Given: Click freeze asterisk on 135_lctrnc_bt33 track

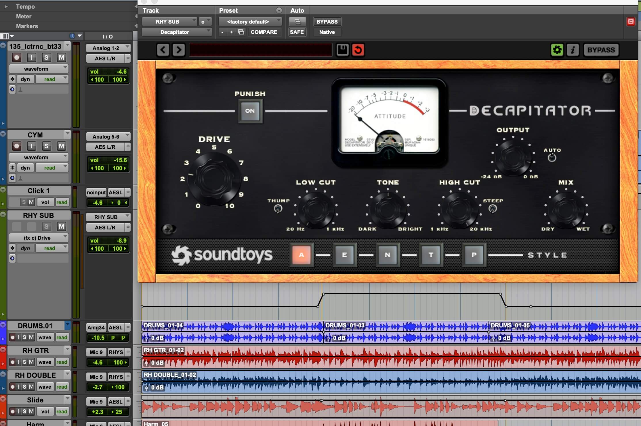Looking at the screenshot, I should (x=12, y=79).
